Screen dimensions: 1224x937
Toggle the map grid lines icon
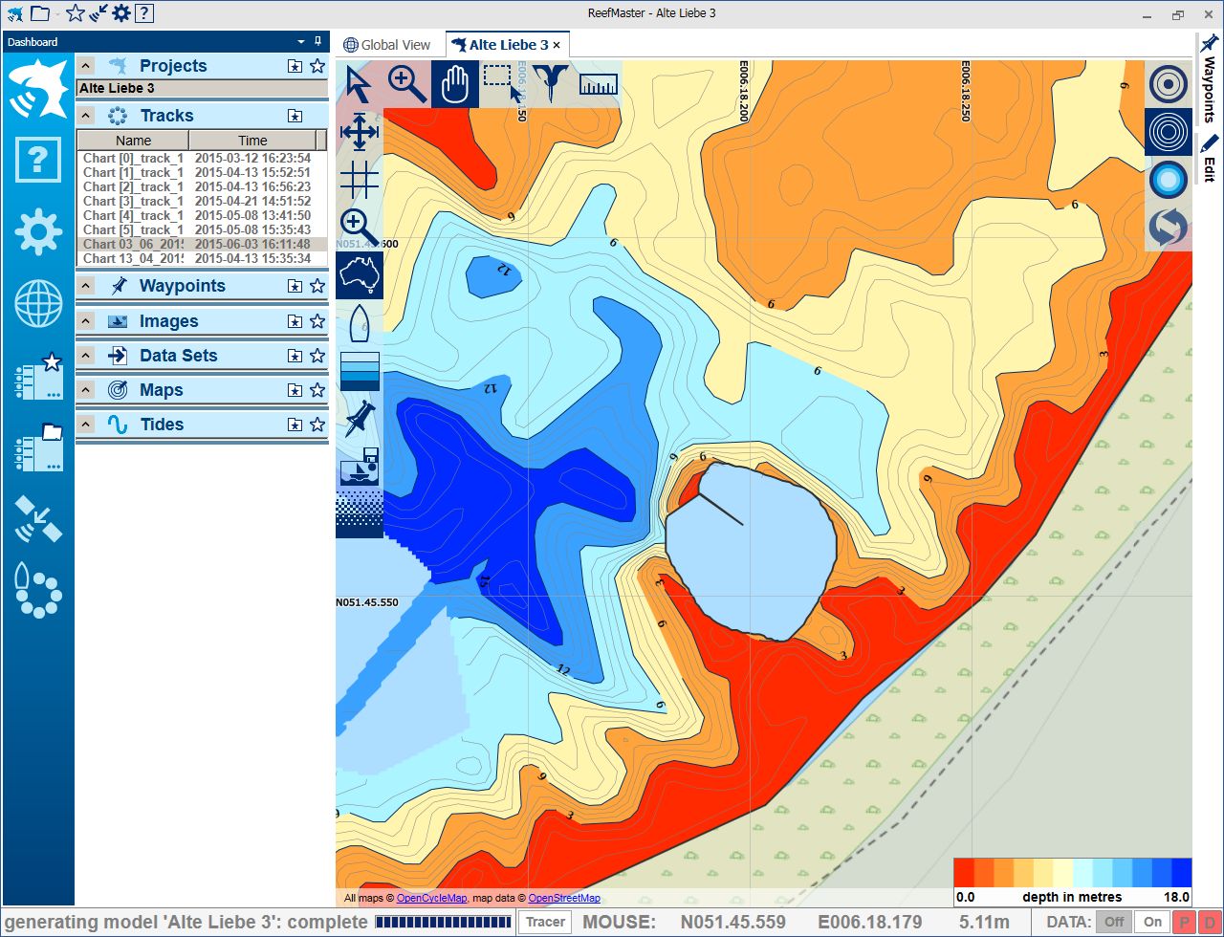point(360,178)
